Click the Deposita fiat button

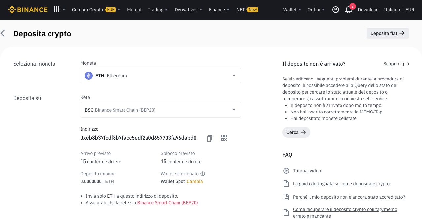pyautogui.click(x=388, y=33)
